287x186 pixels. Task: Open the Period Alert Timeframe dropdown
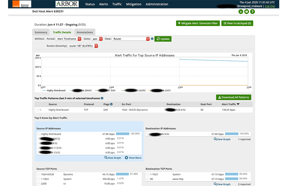[x=69, y=39]
